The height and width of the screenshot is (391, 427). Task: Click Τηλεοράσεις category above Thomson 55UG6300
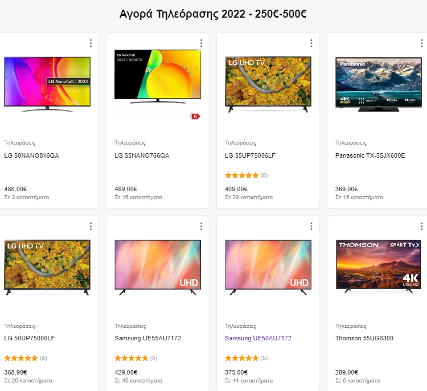pos(351,326)
